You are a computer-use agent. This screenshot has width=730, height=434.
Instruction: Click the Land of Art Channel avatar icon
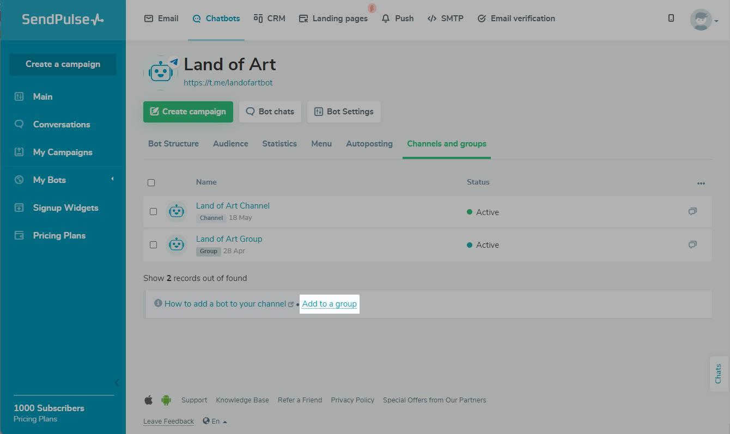click(176, 212)
